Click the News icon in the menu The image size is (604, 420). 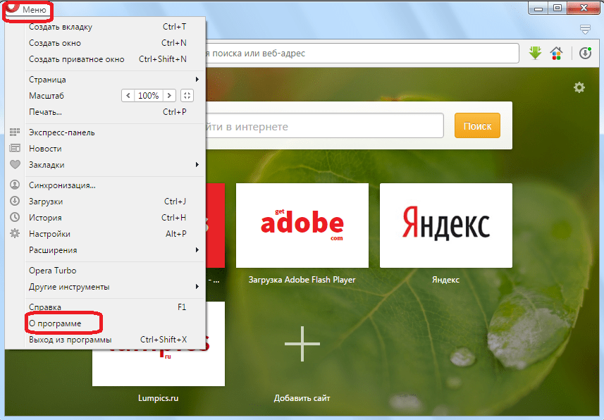pyautogui.click(x=15, y=149)
